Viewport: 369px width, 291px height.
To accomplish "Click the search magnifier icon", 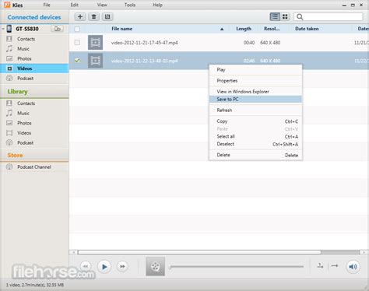I will (x=300, y=17).
